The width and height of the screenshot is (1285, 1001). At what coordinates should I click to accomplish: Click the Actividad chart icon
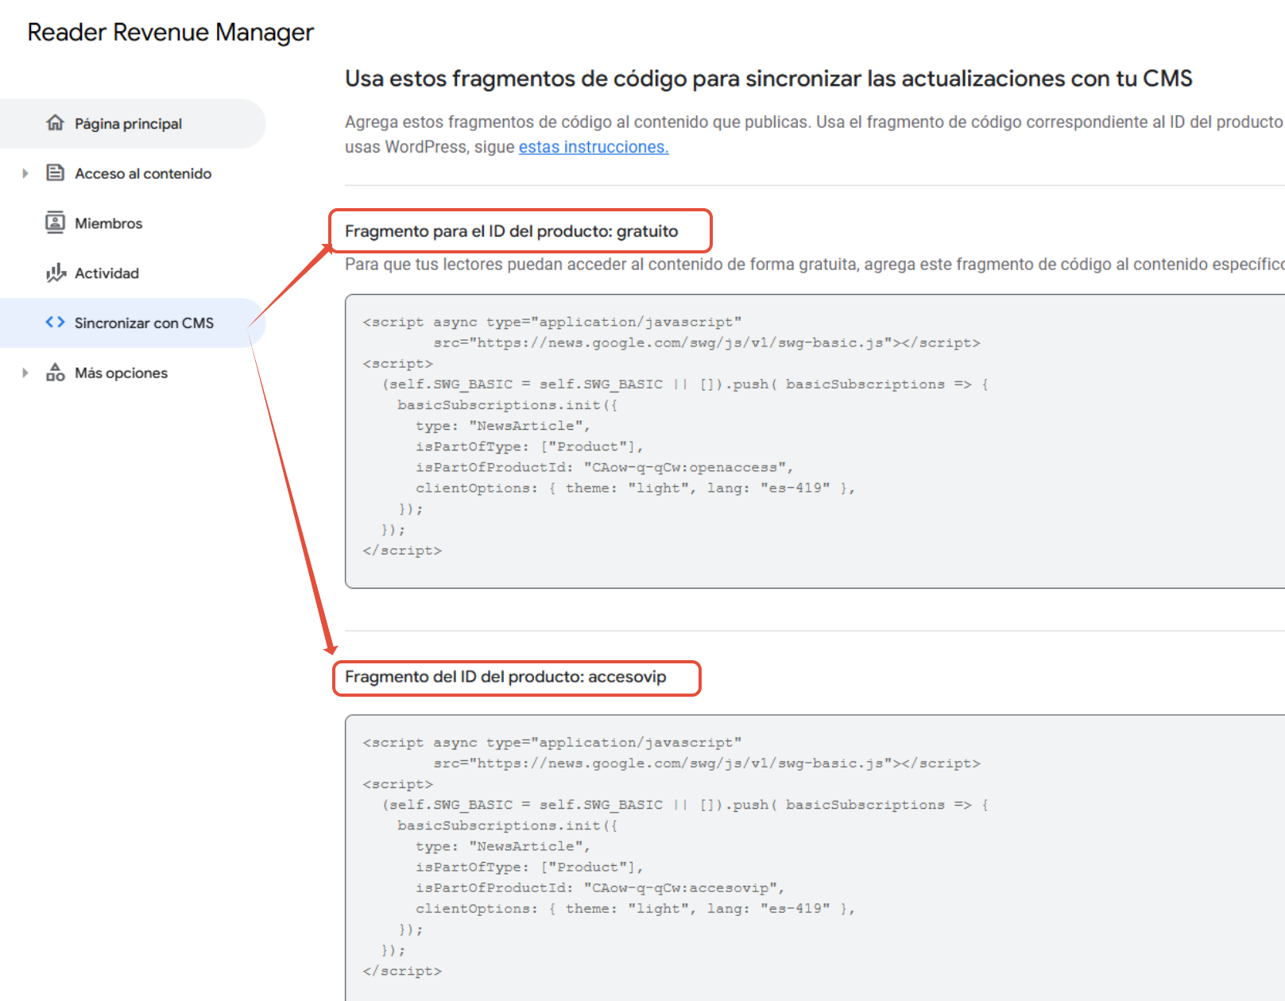tap(56, 272)
